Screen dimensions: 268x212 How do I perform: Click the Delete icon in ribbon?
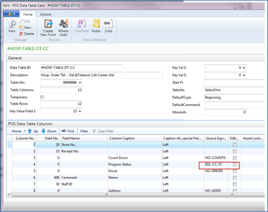tap(26, 34)
